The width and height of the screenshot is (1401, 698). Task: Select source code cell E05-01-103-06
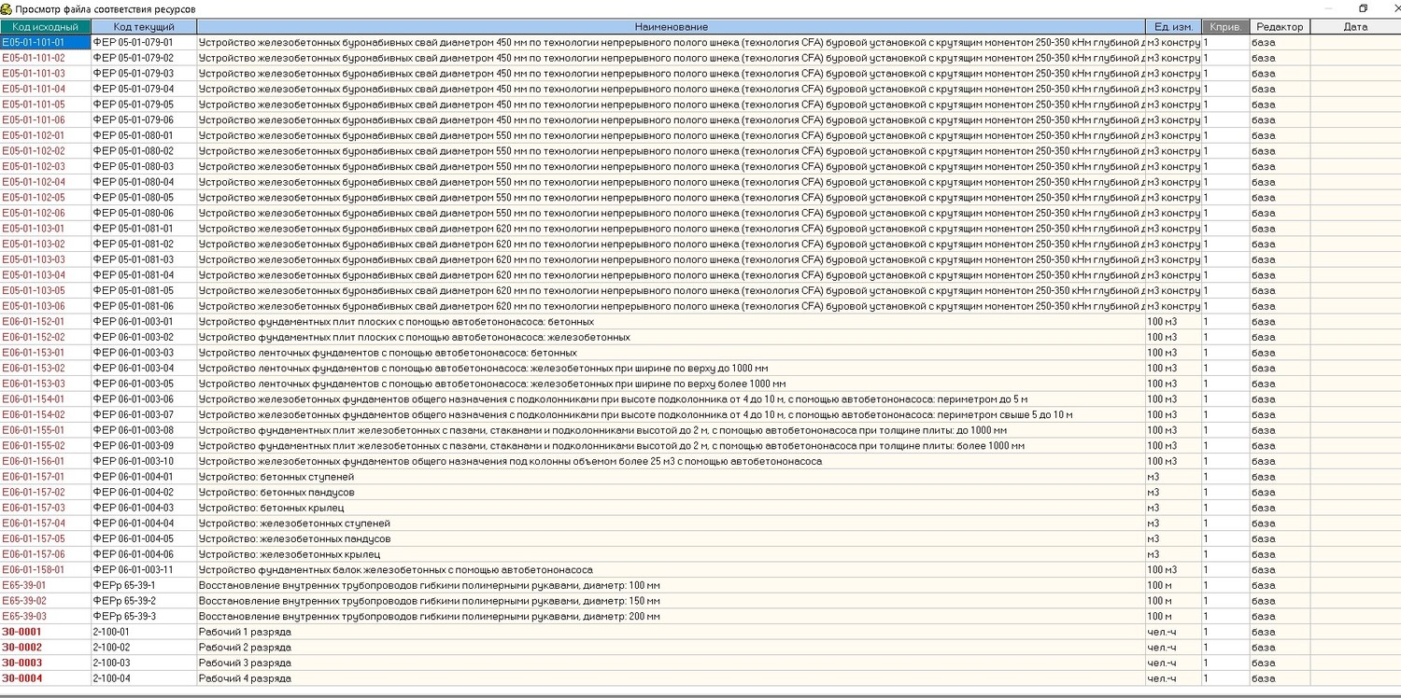pos(46,306)
